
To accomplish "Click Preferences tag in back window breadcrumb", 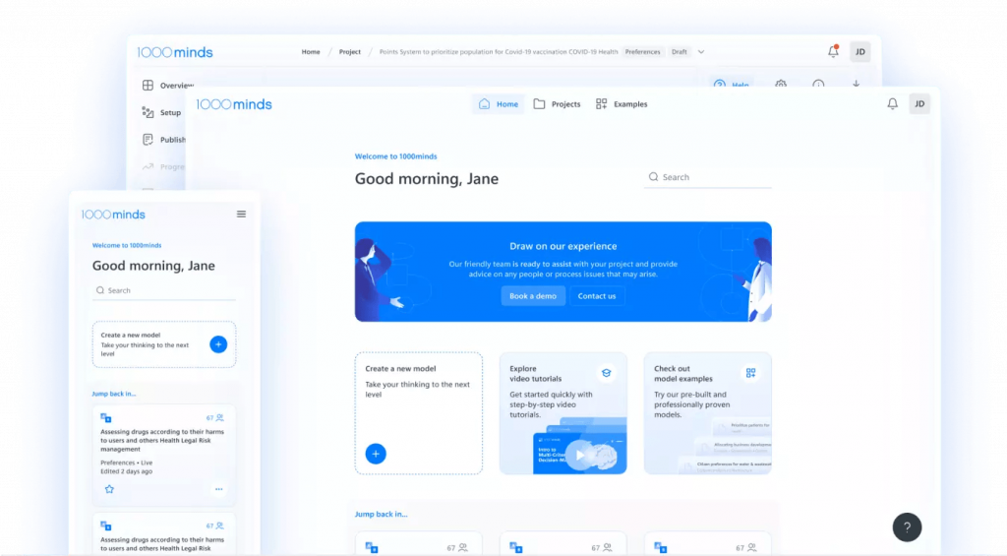I will tap(643, 52).
